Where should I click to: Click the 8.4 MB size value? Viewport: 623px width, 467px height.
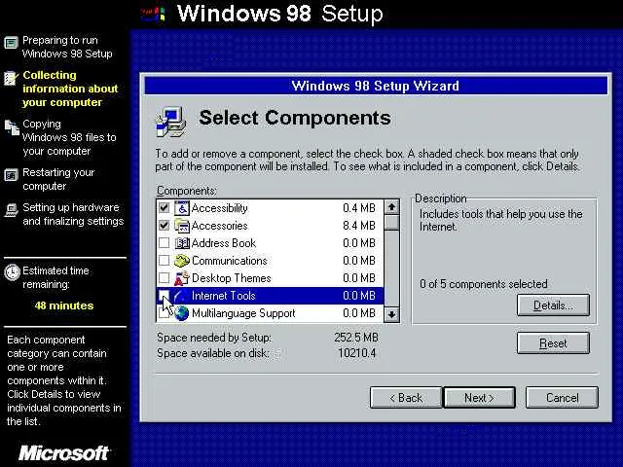(x=359, y=226)
